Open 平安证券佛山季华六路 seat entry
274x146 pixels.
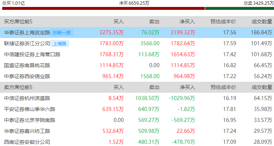pos(30,109)
